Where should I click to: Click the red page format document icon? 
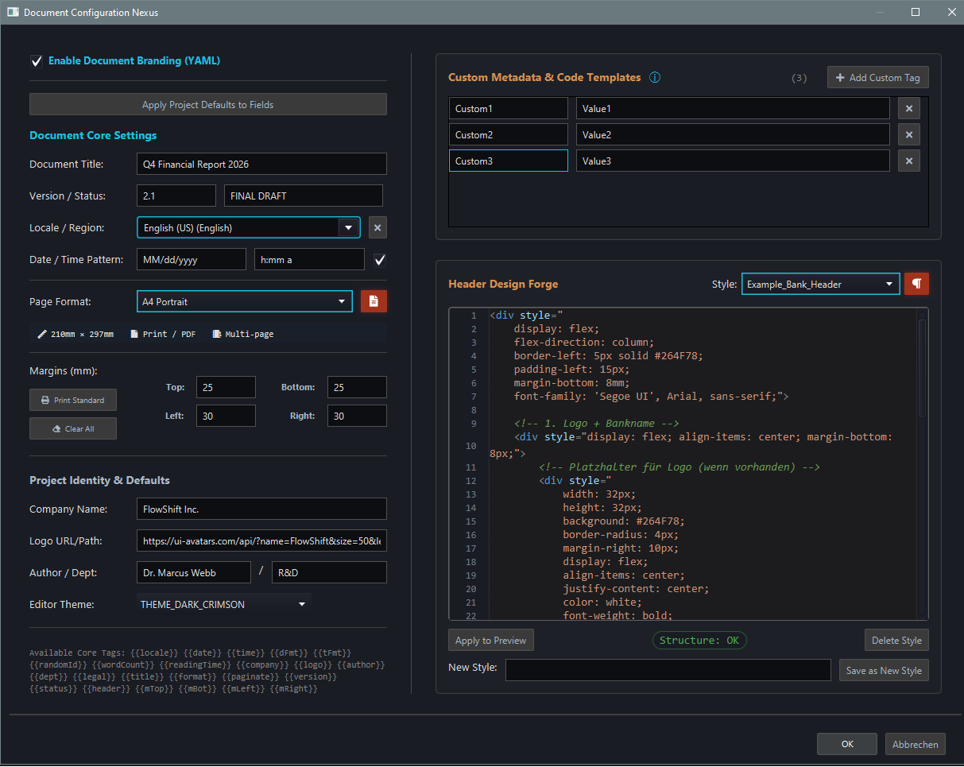(x=374, y=302)
